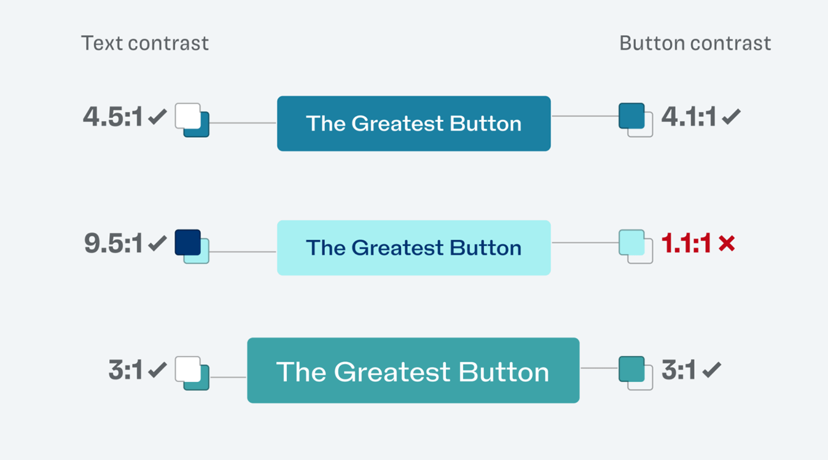The width and height of the screenshot is (828, 460).
Task: Select white swatch beside left 3:1
Action: click(187, 368)
